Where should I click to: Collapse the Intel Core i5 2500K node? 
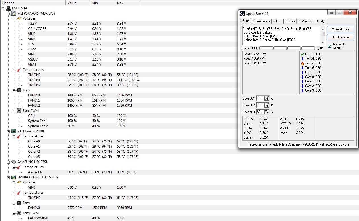8,131
